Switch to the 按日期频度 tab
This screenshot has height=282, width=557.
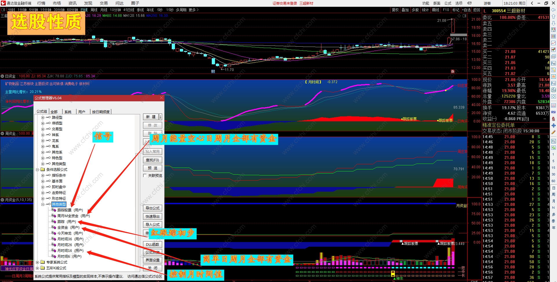click(101, 112)
